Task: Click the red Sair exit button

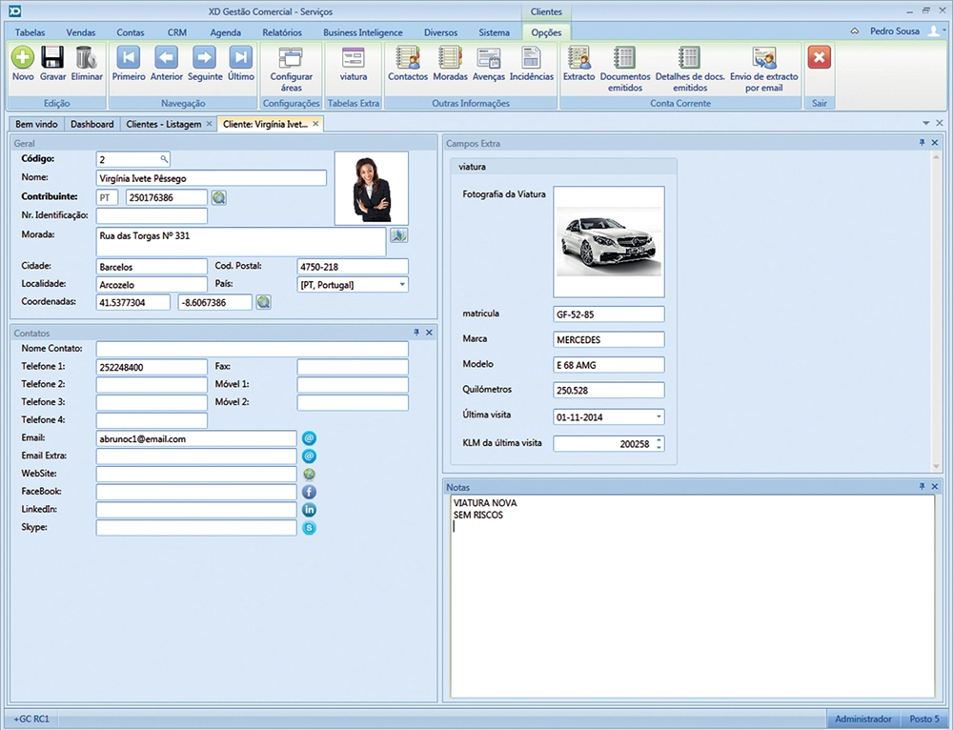Action: tap(820, 58)
